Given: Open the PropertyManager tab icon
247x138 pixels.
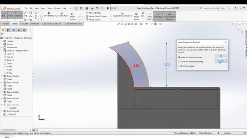Looking at the screenshot, I should pos(8,30).
